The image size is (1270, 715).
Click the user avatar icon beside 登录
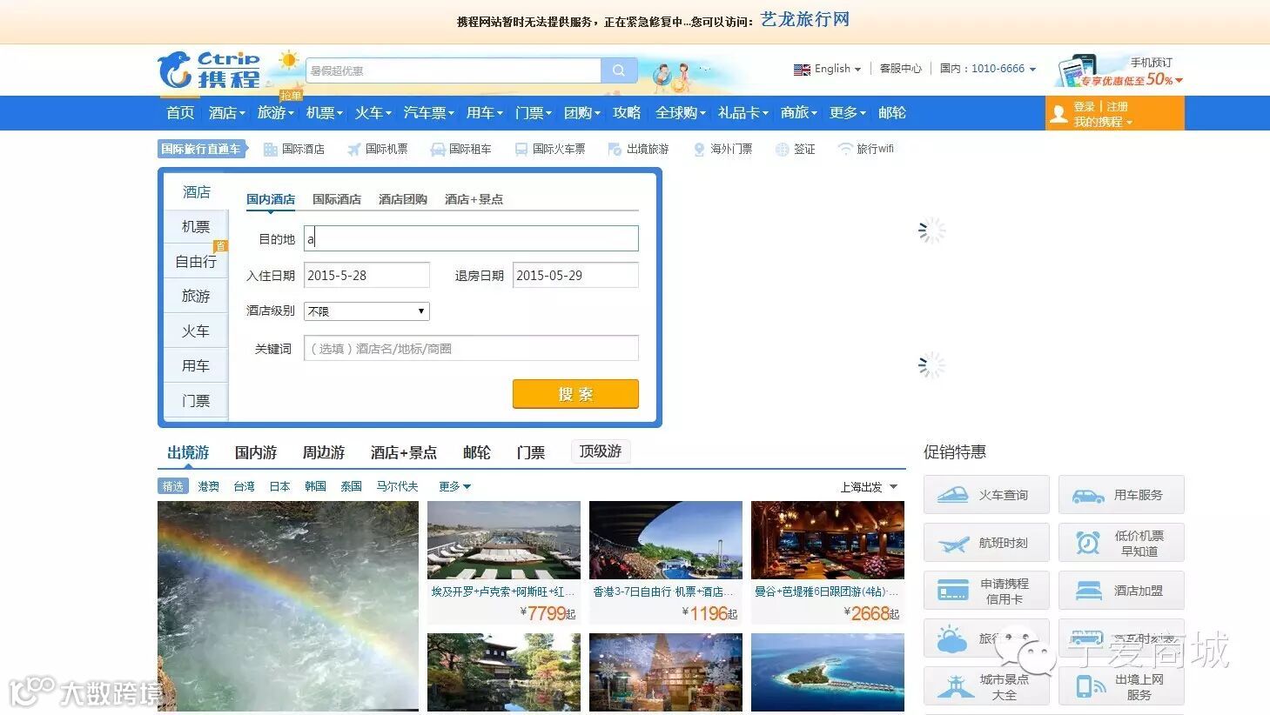tap(1058, 114)
